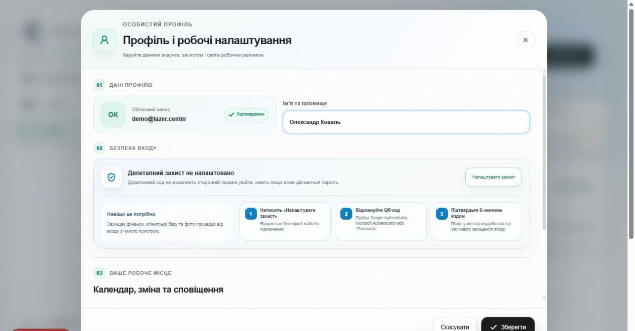
Task: Click 'Двоетапний захист не налаштовано' heading
Action: click(181, 173)
